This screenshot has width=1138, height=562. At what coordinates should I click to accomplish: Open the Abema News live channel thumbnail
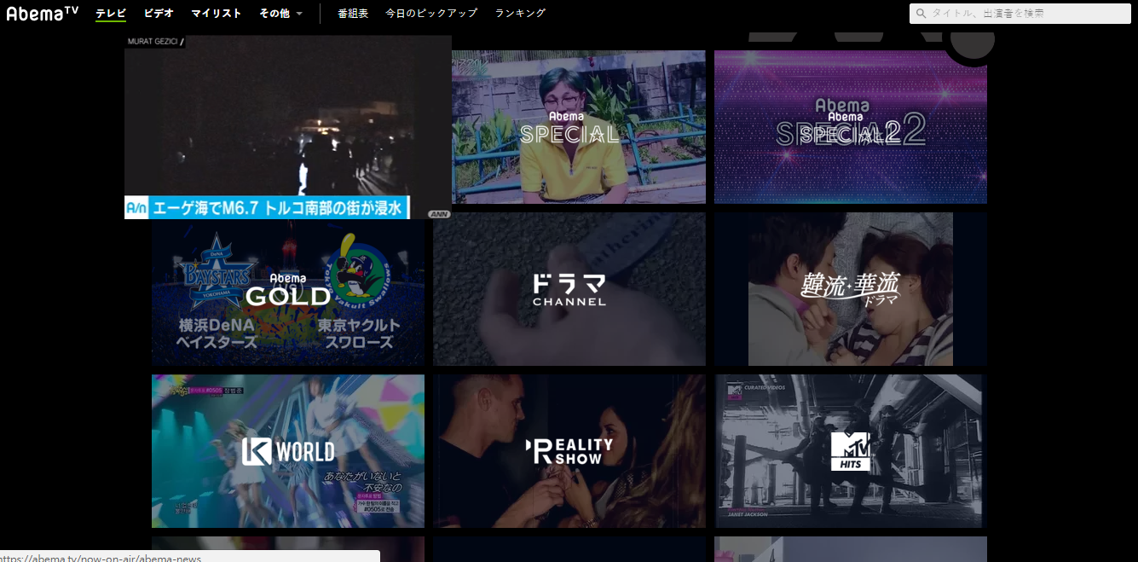coord(288,127)
